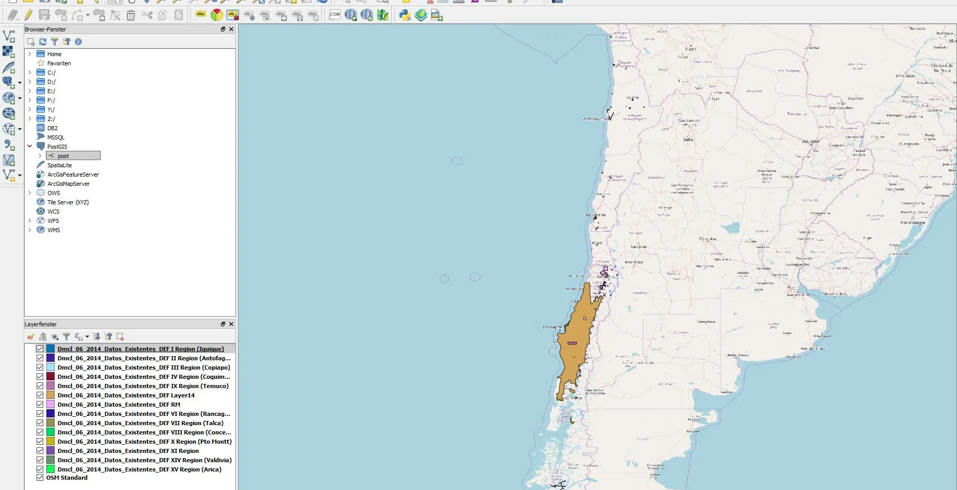The height and width of the screenshot is (490, 957).
Task: Click the add PostGIS layer elephant icon
Action: tap(8, 82)
